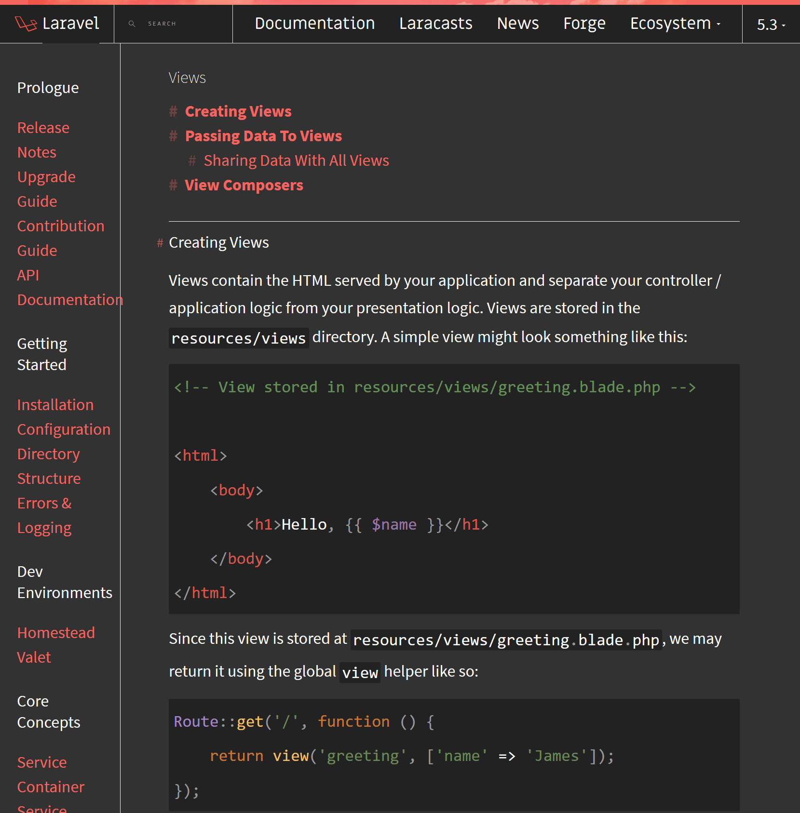Open the Release Notes sidebar link
The image size is (800, 813).
point(43,140)
